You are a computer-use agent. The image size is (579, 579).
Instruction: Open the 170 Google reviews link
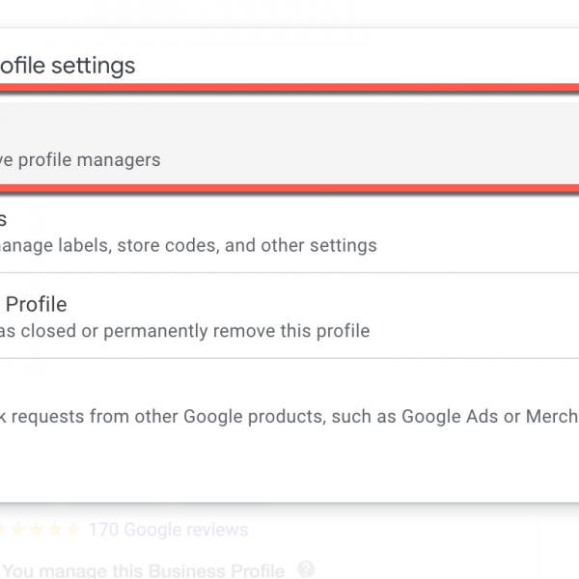coord(167,530)
